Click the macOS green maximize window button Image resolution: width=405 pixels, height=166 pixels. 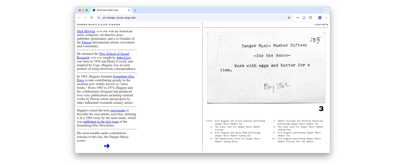point(87,10)
